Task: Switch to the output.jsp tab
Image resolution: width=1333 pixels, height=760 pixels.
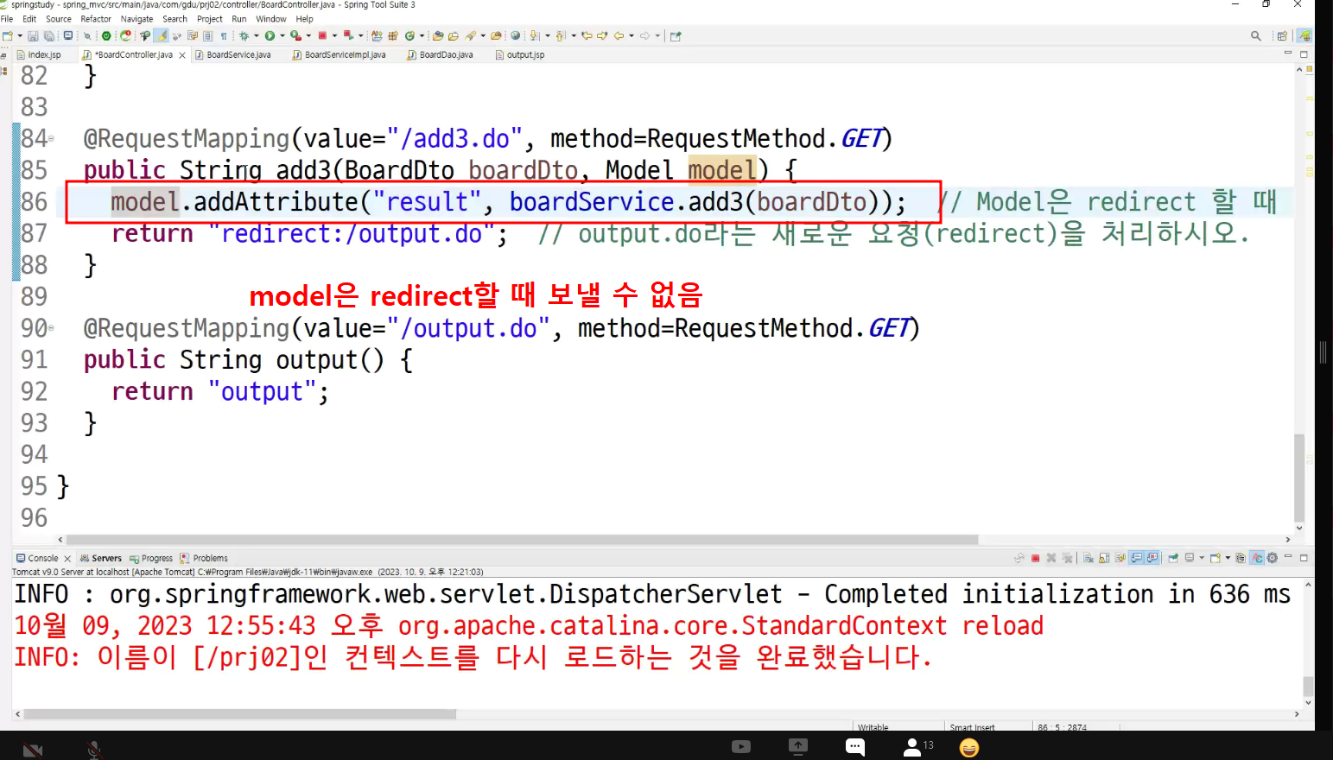Action: click(x=520, y=54)
